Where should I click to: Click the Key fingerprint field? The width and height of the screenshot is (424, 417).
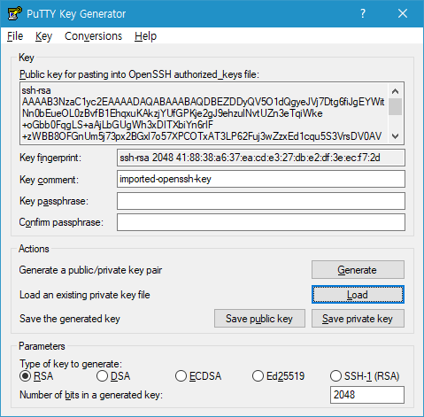click(261, 158)
